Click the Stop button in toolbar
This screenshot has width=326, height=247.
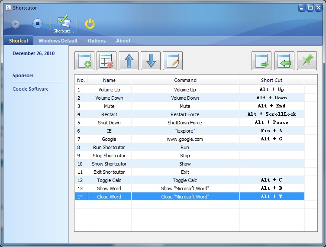(x=38, y=23)
